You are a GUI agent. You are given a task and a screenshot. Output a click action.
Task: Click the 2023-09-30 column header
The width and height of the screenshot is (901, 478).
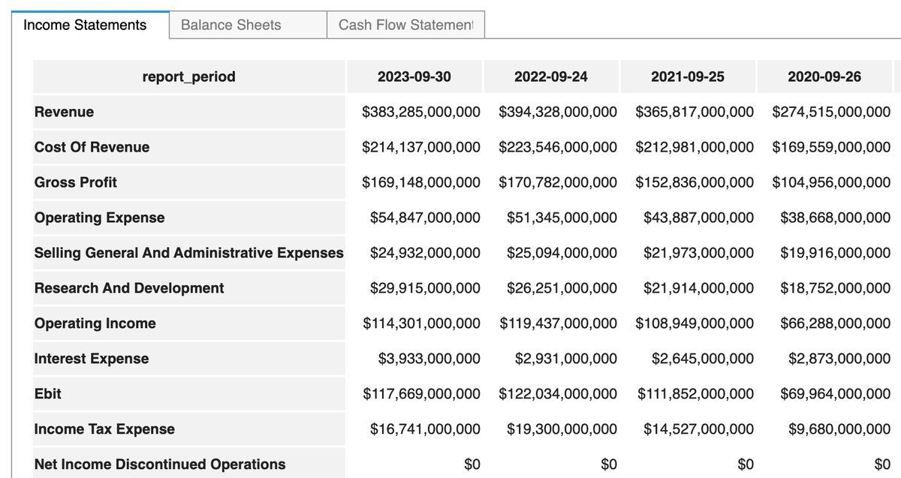[x=414, y=77]
